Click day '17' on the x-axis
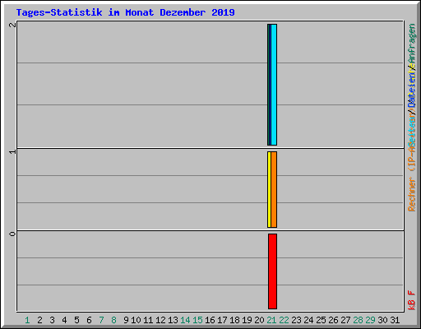The width and height of the screenshot is (421, 329). (x=222, y=320)
